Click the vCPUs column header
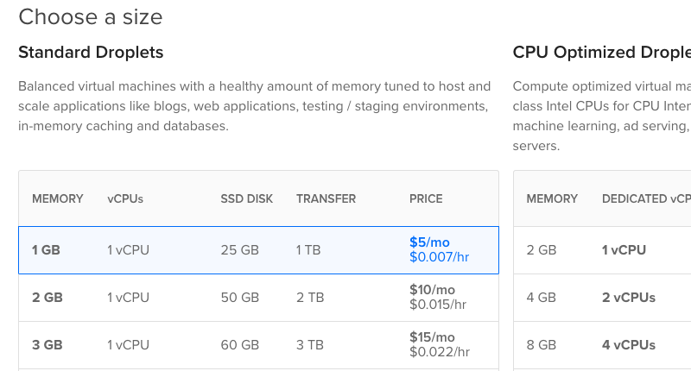The width and height of the screenshot is (691, 371). 125,199
